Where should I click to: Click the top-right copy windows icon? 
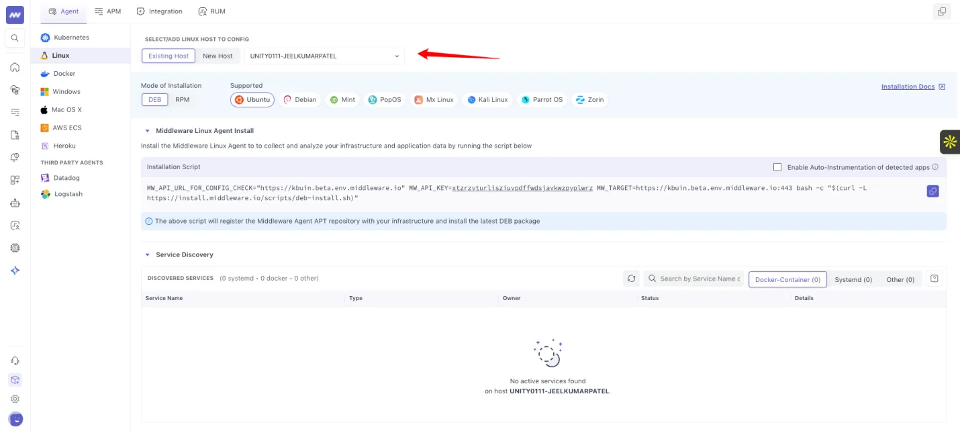tap(942, 11)
